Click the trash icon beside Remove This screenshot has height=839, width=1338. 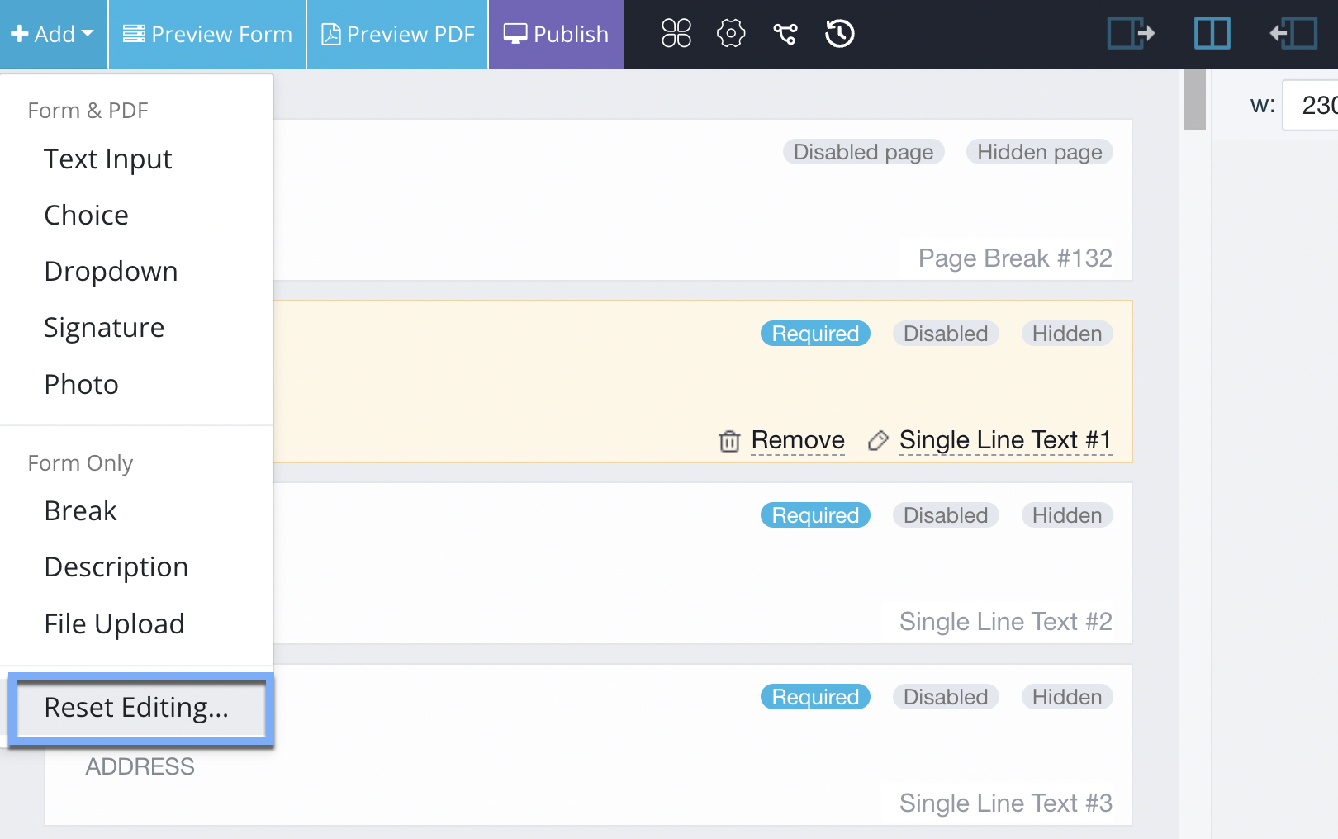(x=728, y=441)
